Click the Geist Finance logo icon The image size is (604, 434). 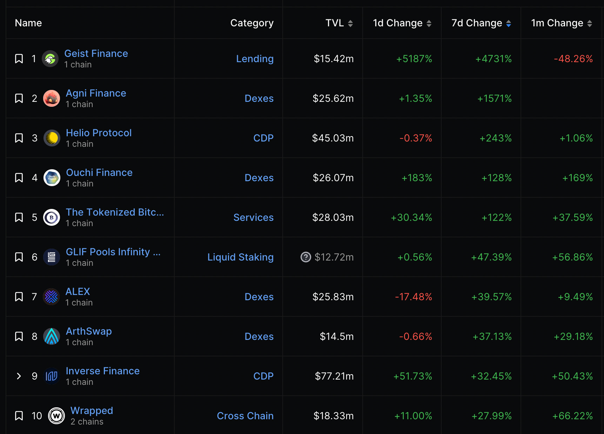coord(50,59)
